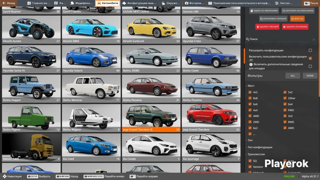Toggle Включить пользовательские конфигурации checkbox

click(310, 58)
